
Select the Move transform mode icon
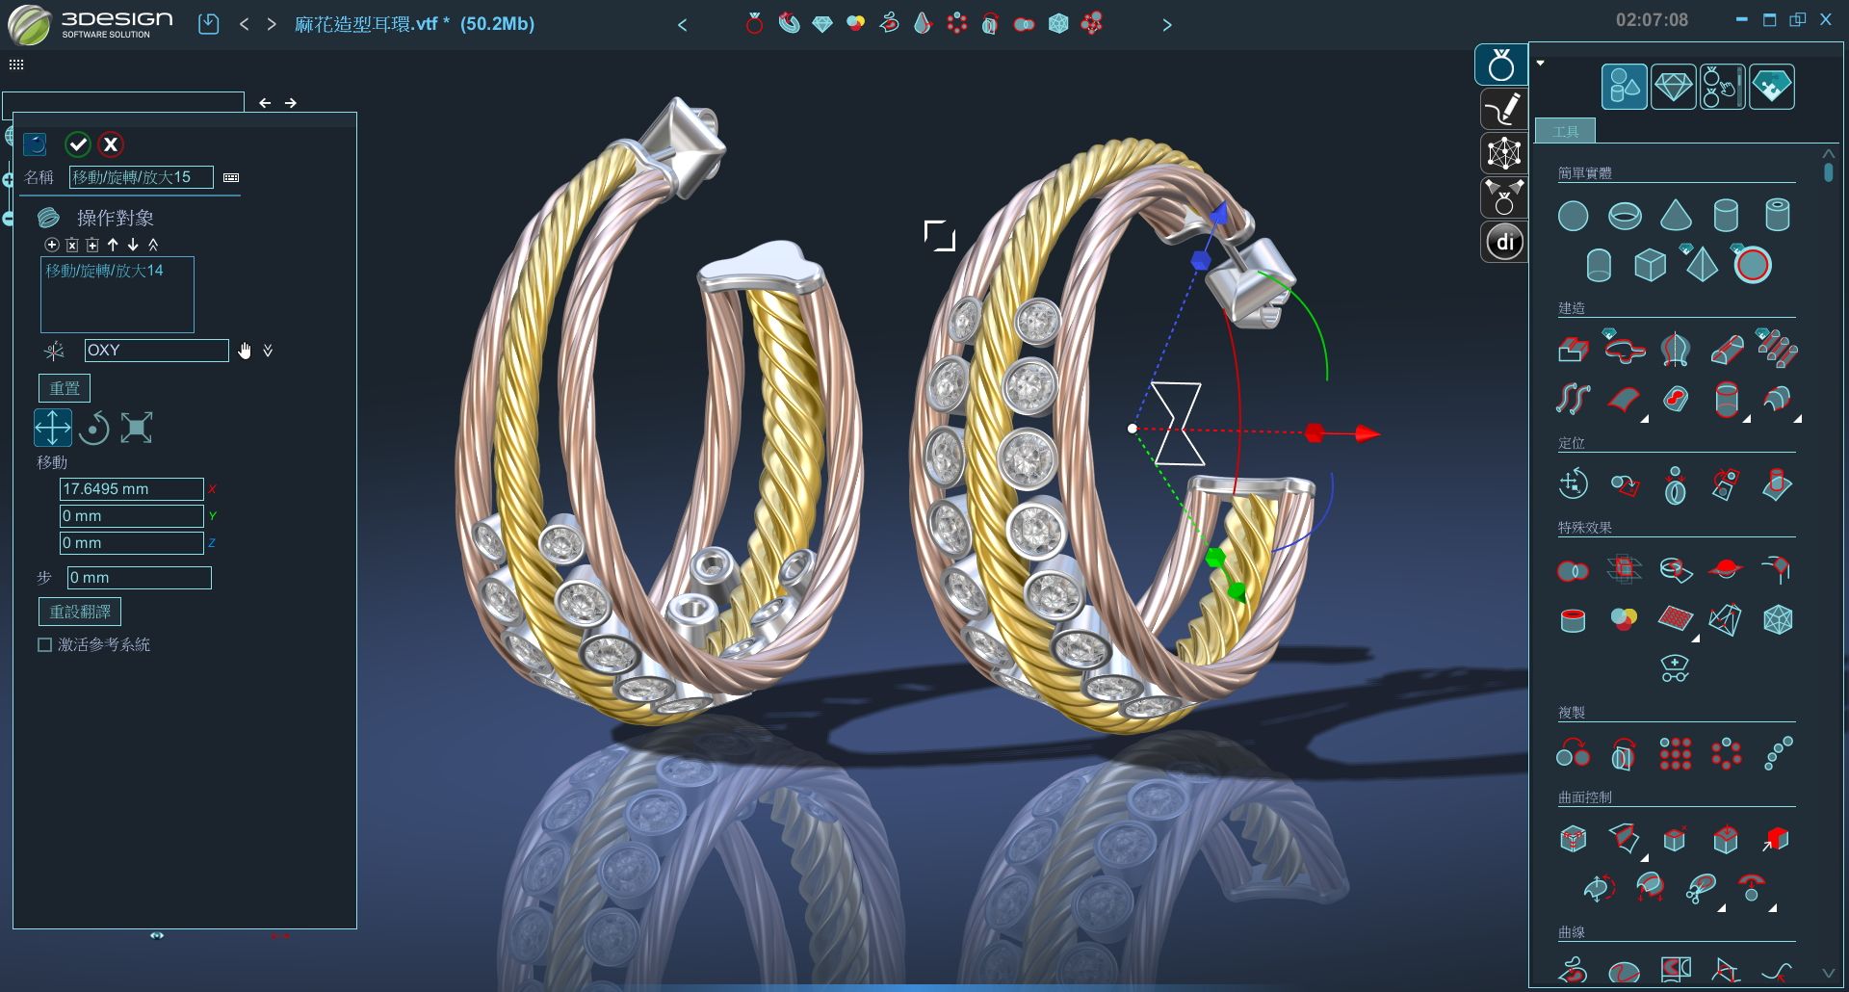pyautogui.click(x=53, y=428)
